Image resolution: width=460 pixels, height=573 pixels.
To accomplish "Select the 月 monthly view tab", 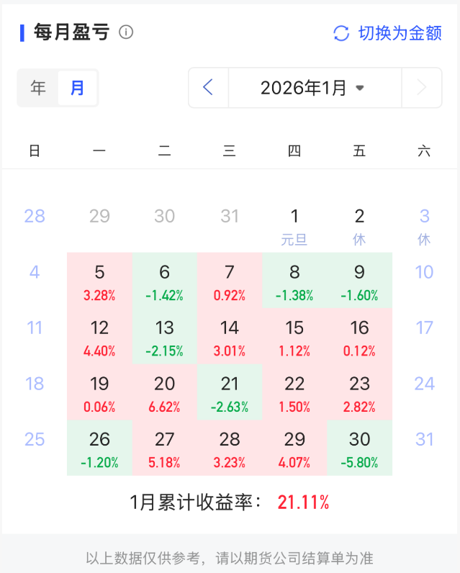I will 77,88.
